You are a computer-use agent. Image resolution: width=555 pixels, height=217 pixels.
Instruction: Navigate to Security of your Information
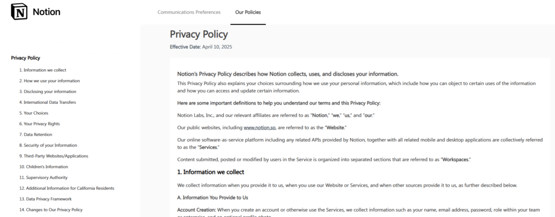[48, 145]
